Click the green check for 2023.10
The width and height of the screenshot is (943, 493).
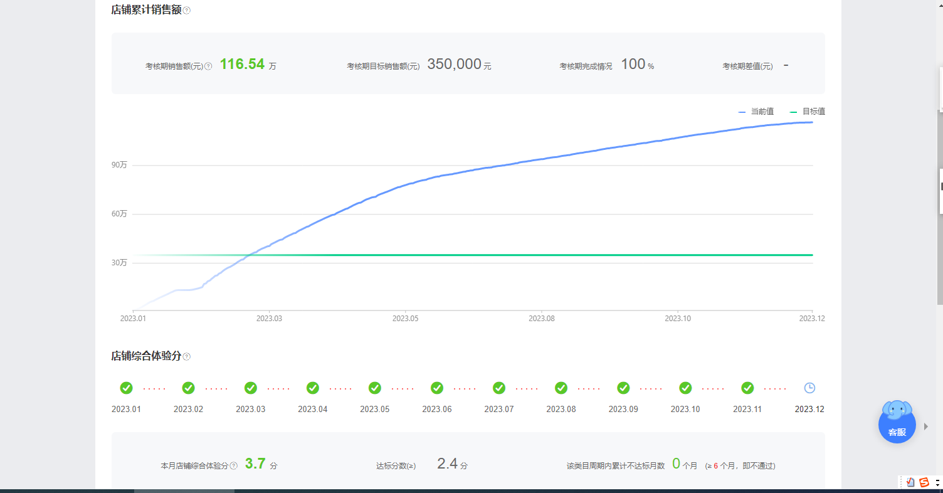[685, 388]
